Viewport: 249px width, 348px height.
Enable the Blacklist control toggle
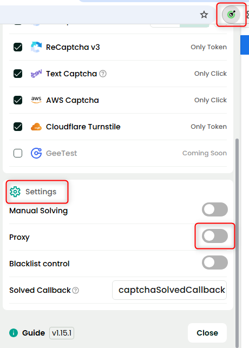215,262
